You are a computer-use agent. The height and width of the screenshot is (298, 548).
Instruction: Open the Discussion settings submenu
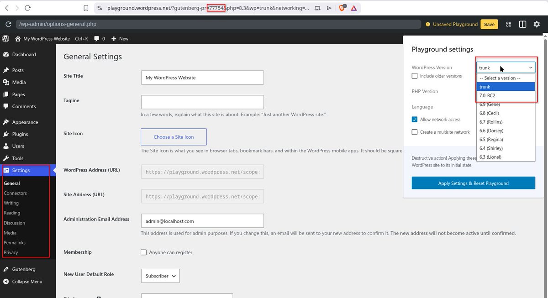click(14, 223)
